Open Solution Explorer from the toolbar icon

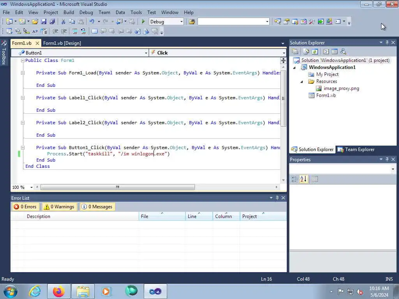coord(277,22)
